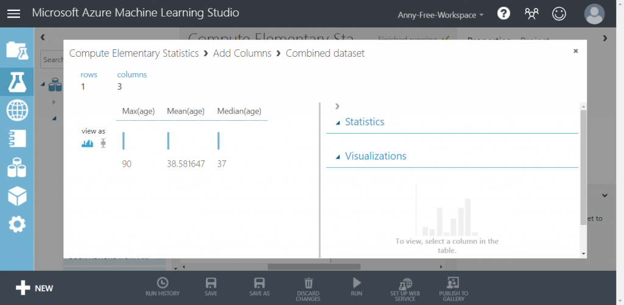The image size is (624, 305).
Task: Click the NEW plus button
Action: [34, 288]
